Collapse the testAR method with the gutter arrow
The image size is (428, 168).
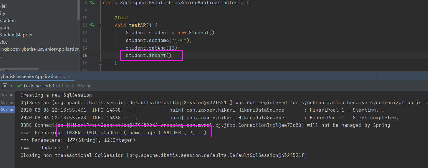(100, 25)
